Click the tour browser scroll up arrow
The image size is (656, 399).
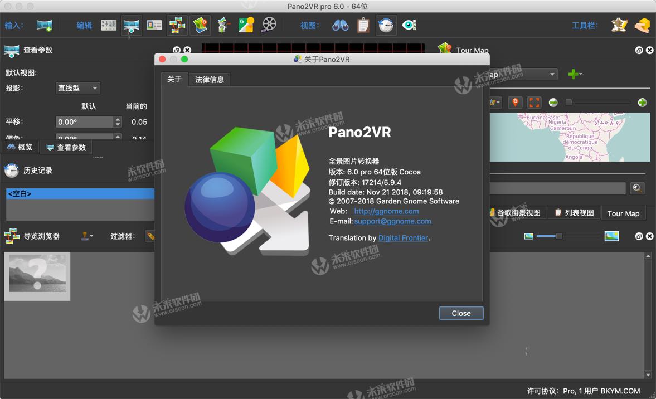[648, 256]
